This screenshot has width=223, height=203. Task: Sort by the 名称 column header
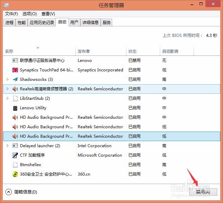pos(39,51)
